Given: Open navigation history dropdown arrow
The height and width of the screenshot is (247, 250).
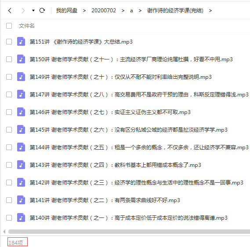Looking at the screenshot, I should (33, 11).
